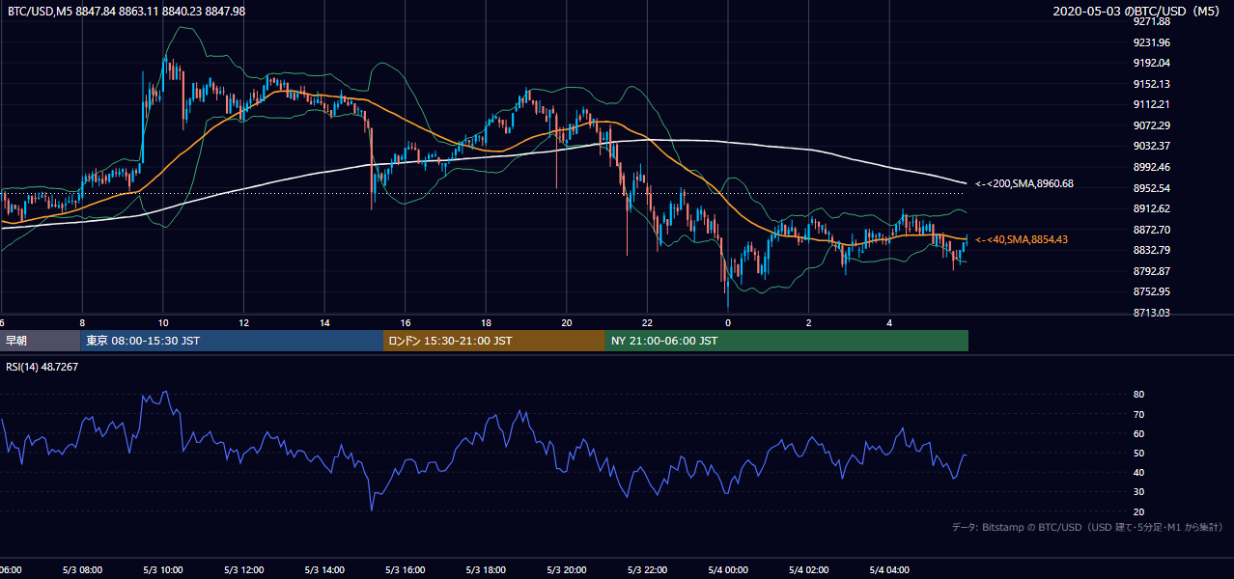This screenshot has width=1234, height=579.
Task: Click hour label 16 under price chart
Action: [x=406, y=323]
